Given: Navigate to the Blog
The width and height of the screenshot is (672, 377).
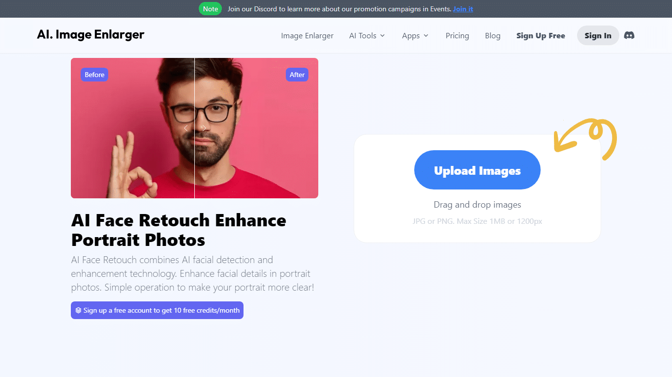Looking at the screenshot, I should point(492,36).
